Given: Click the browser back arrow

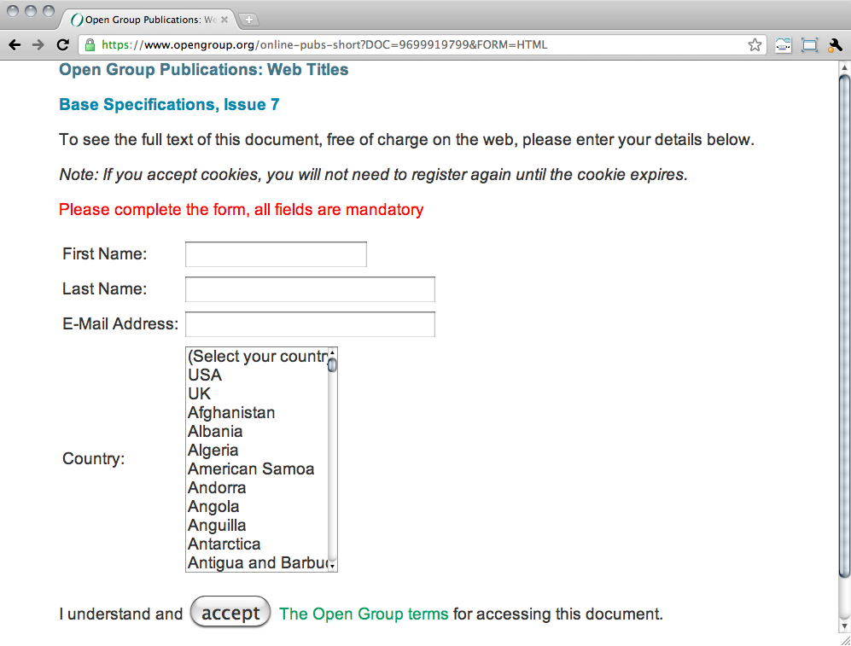Looking at the screenshot, I should click(15, 45).
